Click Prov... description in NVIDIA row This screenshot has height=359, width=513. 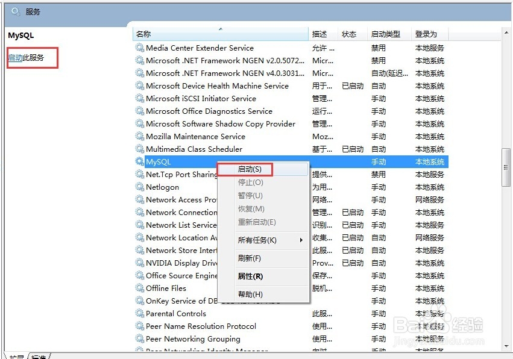click(323, 263)
